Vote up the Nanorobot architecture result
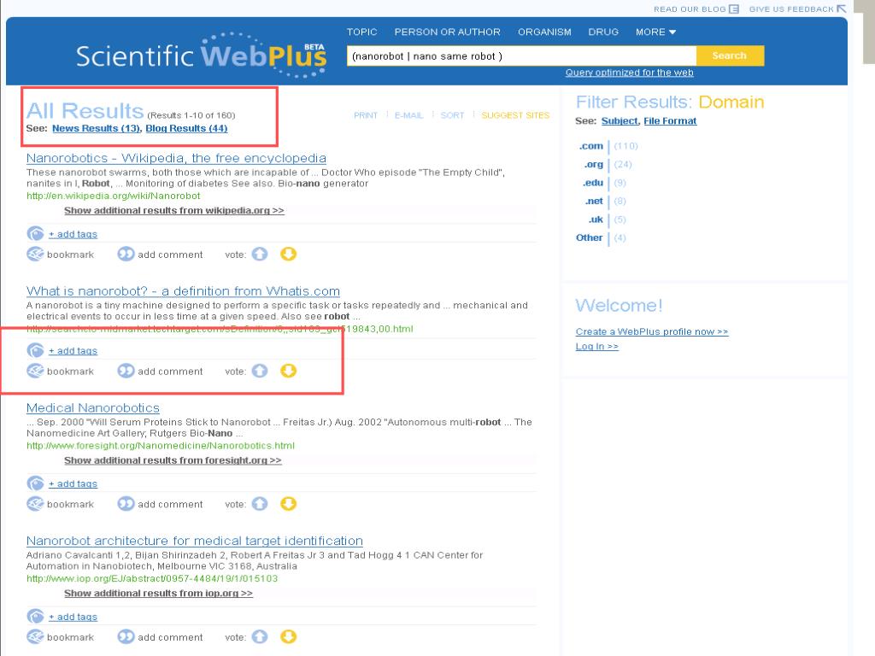This screenshot has width=875, height=656. click(x=260, y=636)
